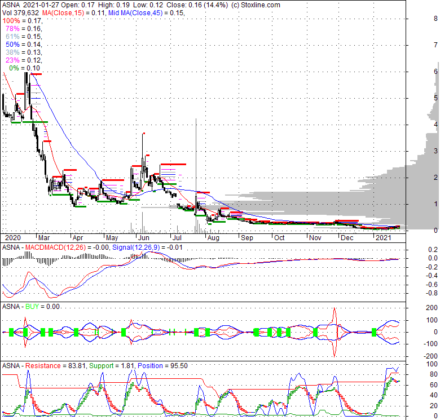The image size is (440, 420).
Task: Click price axis label 7
Action: 435,45
